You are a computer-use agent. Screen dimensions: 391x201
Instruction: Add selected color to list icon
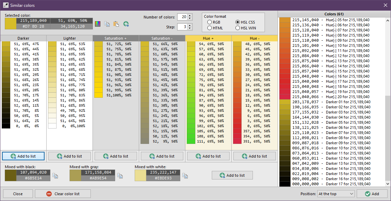click(x=126, y=24)
